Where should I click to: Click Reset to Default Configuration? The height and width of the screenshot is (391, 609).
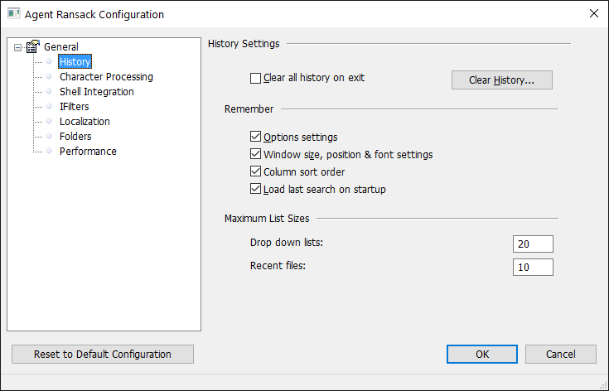103,354
